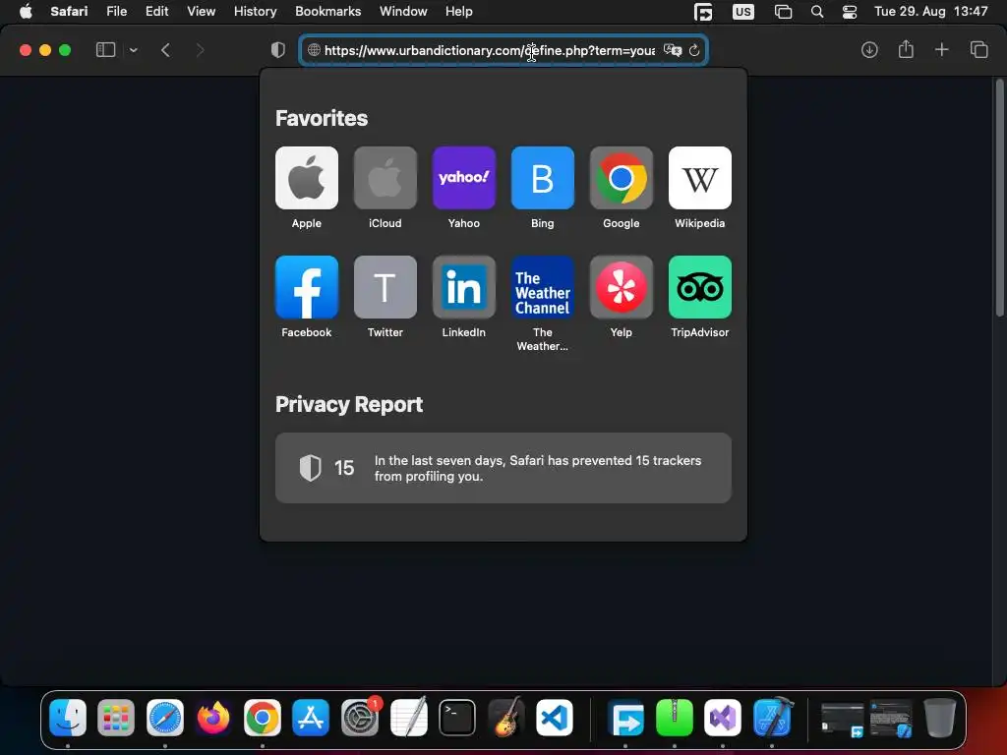
Task: Open the Trash in the Dock
Action: (939, 717)
